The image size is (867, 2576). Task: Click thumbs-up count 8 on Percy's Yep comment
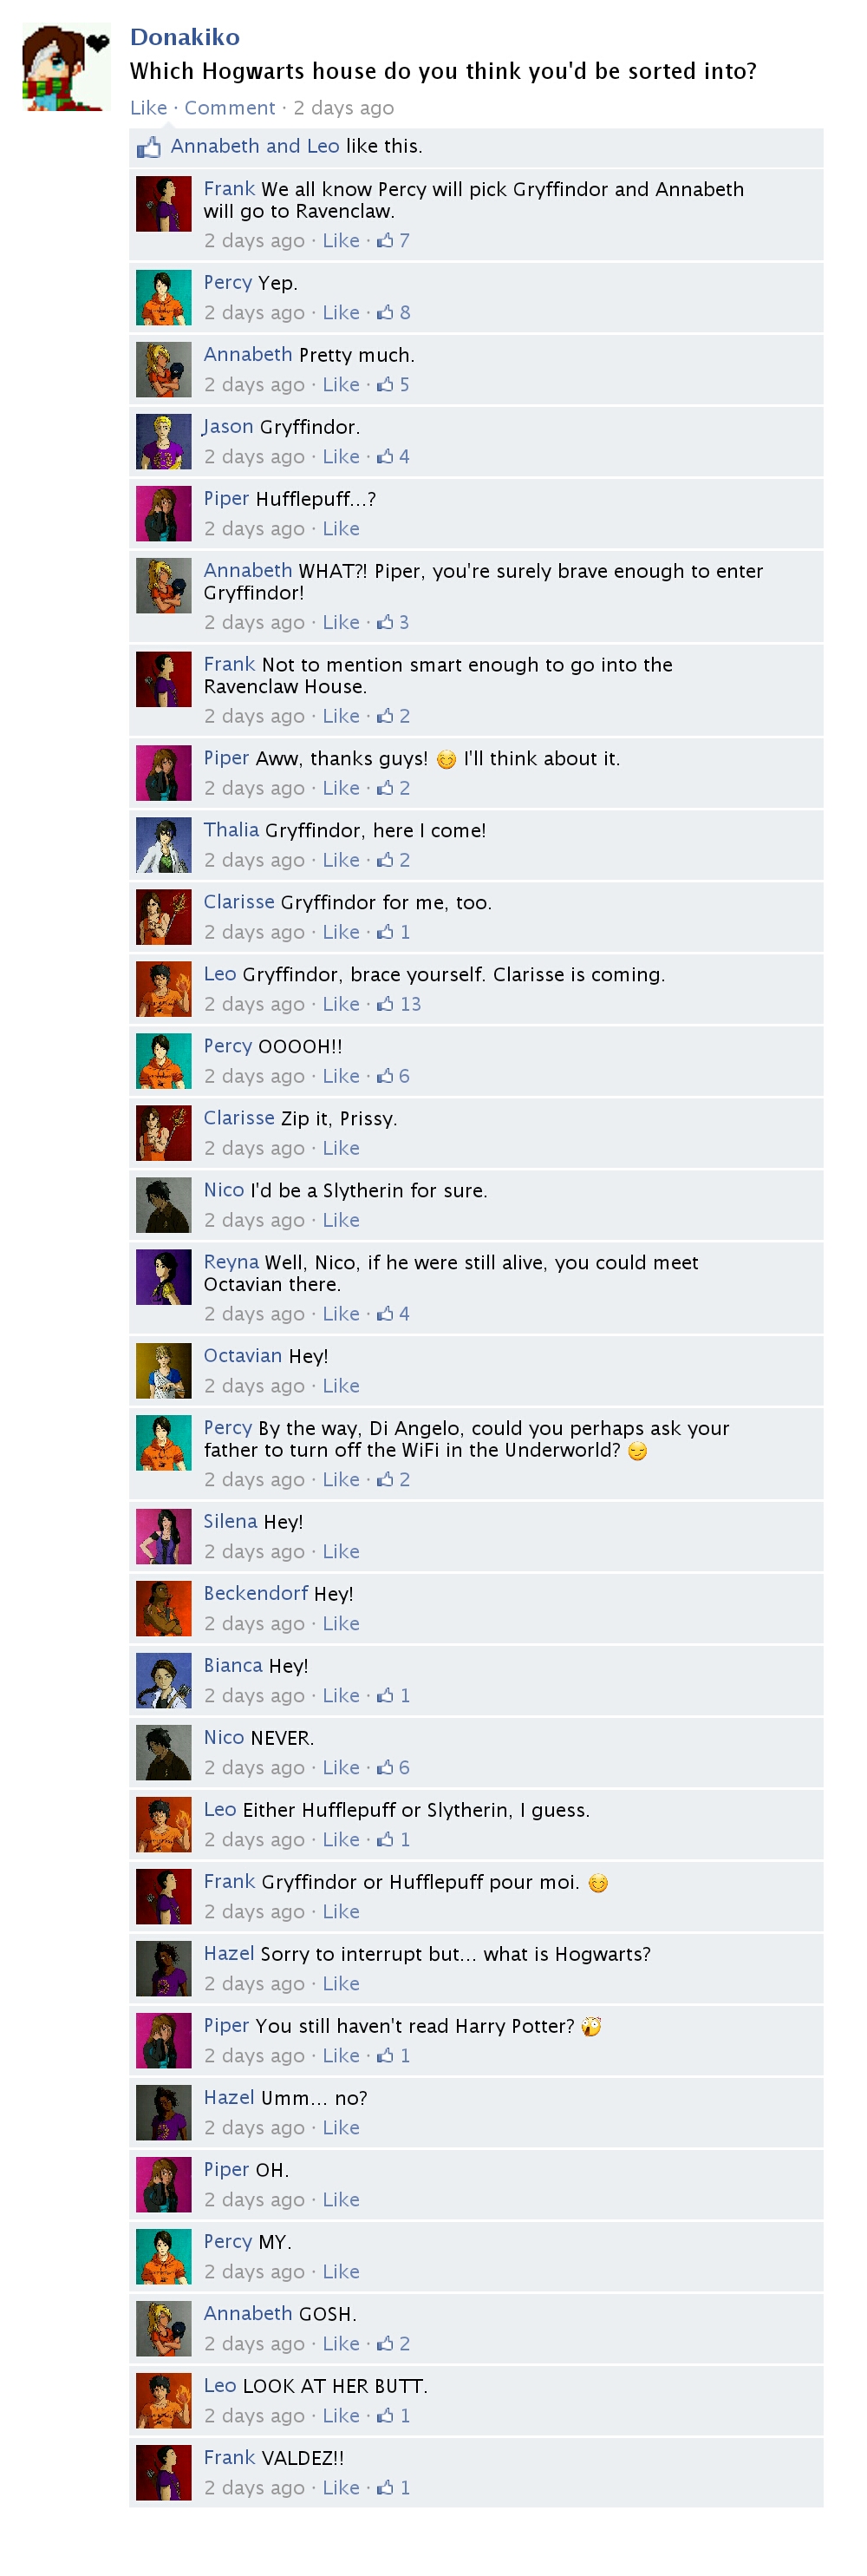[x=393, y=312]
